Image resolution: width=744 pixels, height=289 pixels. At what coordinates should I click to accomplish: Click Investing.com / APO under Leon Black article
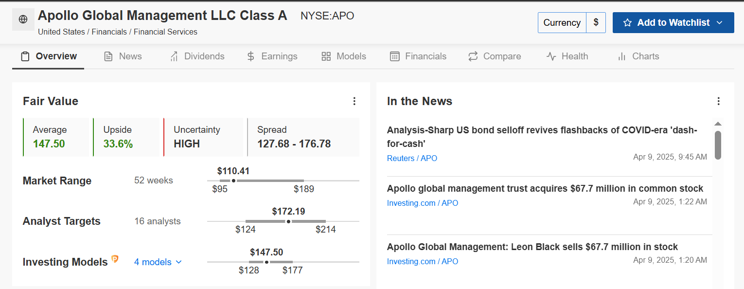coord(423,261)
